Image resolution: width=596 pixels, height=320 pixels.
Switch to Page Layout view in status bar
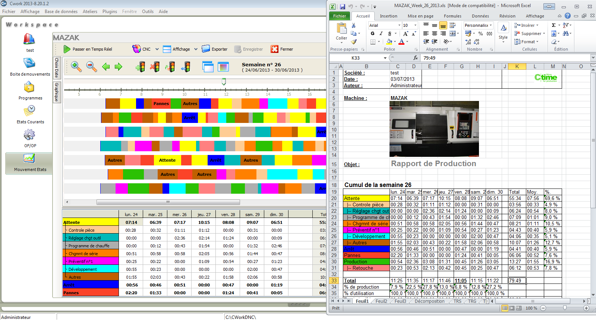point(512,308)
